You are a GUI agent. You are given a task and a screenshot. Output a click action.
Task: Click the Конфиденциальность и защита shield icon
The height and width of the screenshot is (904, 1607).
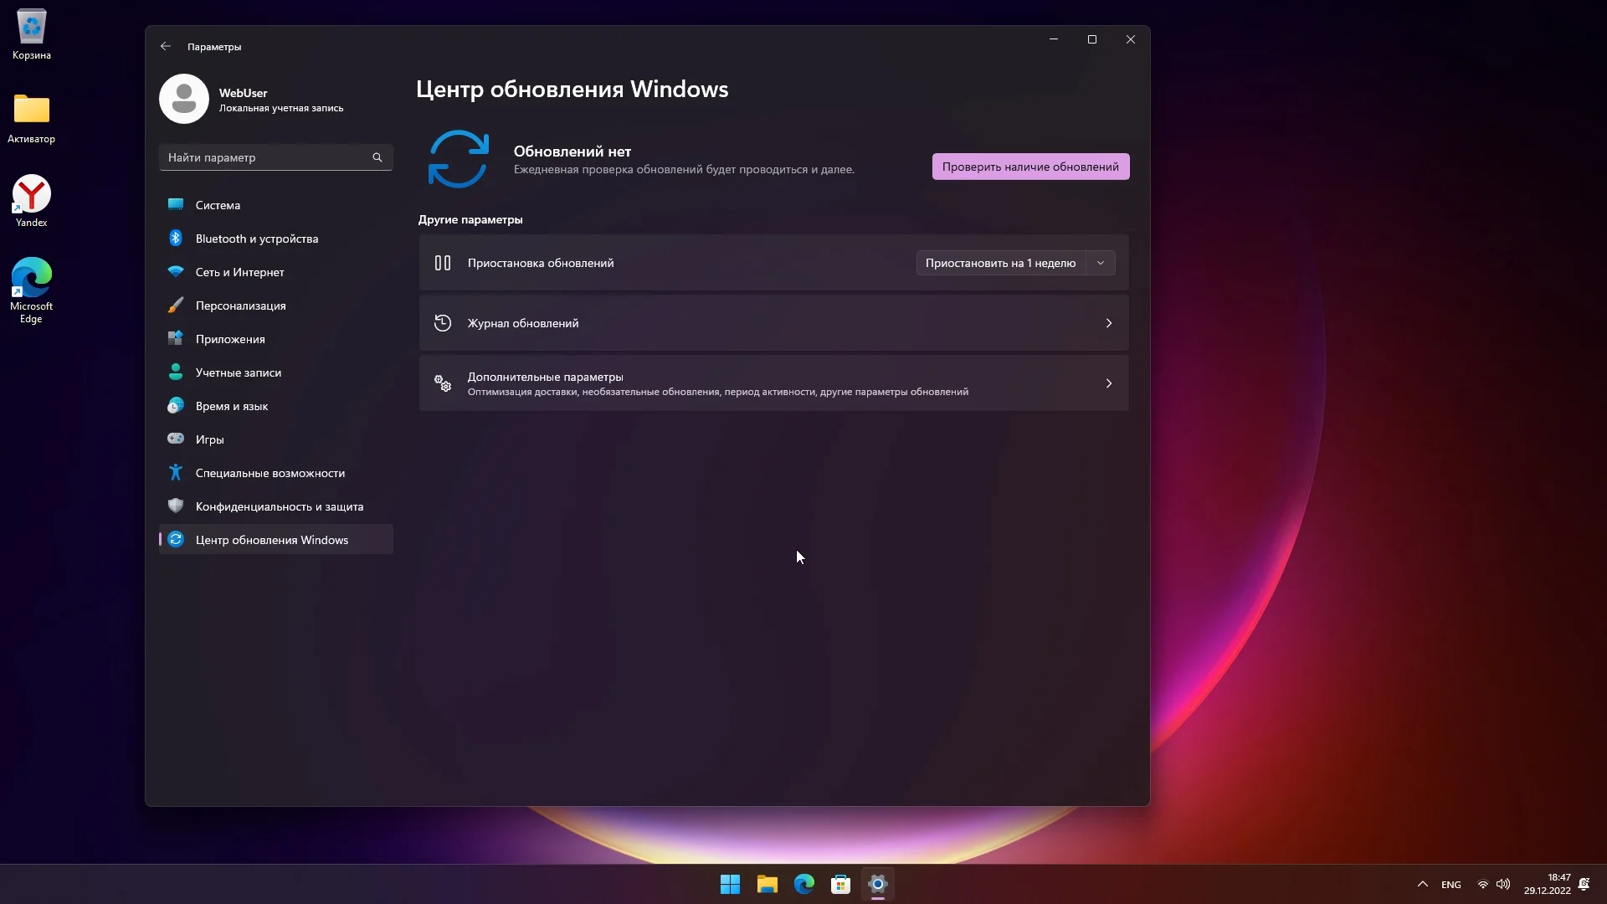pyautogui.click(x=176, y=506)
